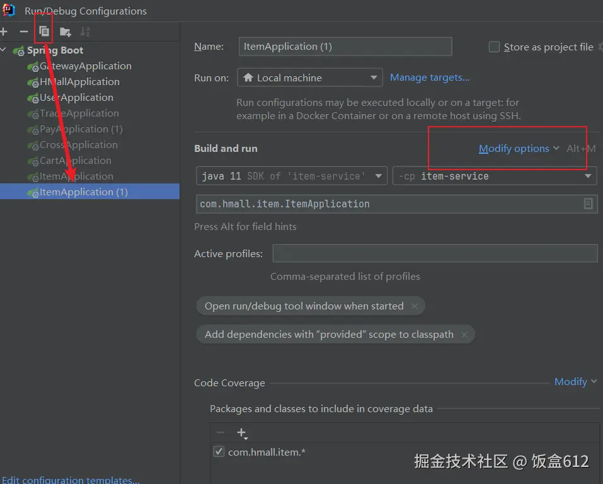Click the Active profiles input field
The height and width of the screenshot is (484, 603).
[x=435, y=253]
